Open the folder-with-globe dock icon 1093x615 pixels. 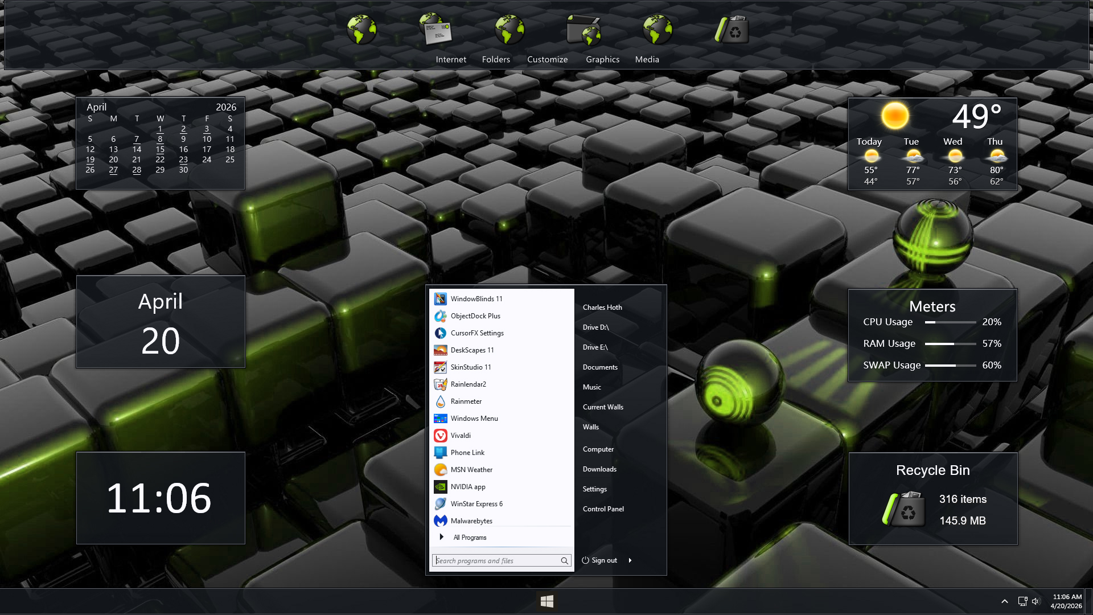[x=584, y=30]
